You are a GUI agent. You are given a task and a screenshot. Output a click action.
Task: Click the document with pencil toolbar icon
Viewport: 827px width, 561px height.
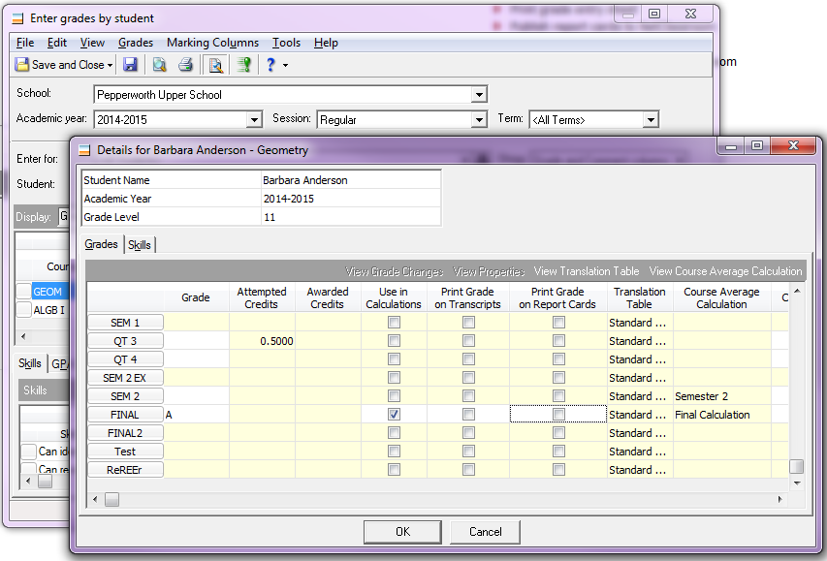[x=215, y=65]
